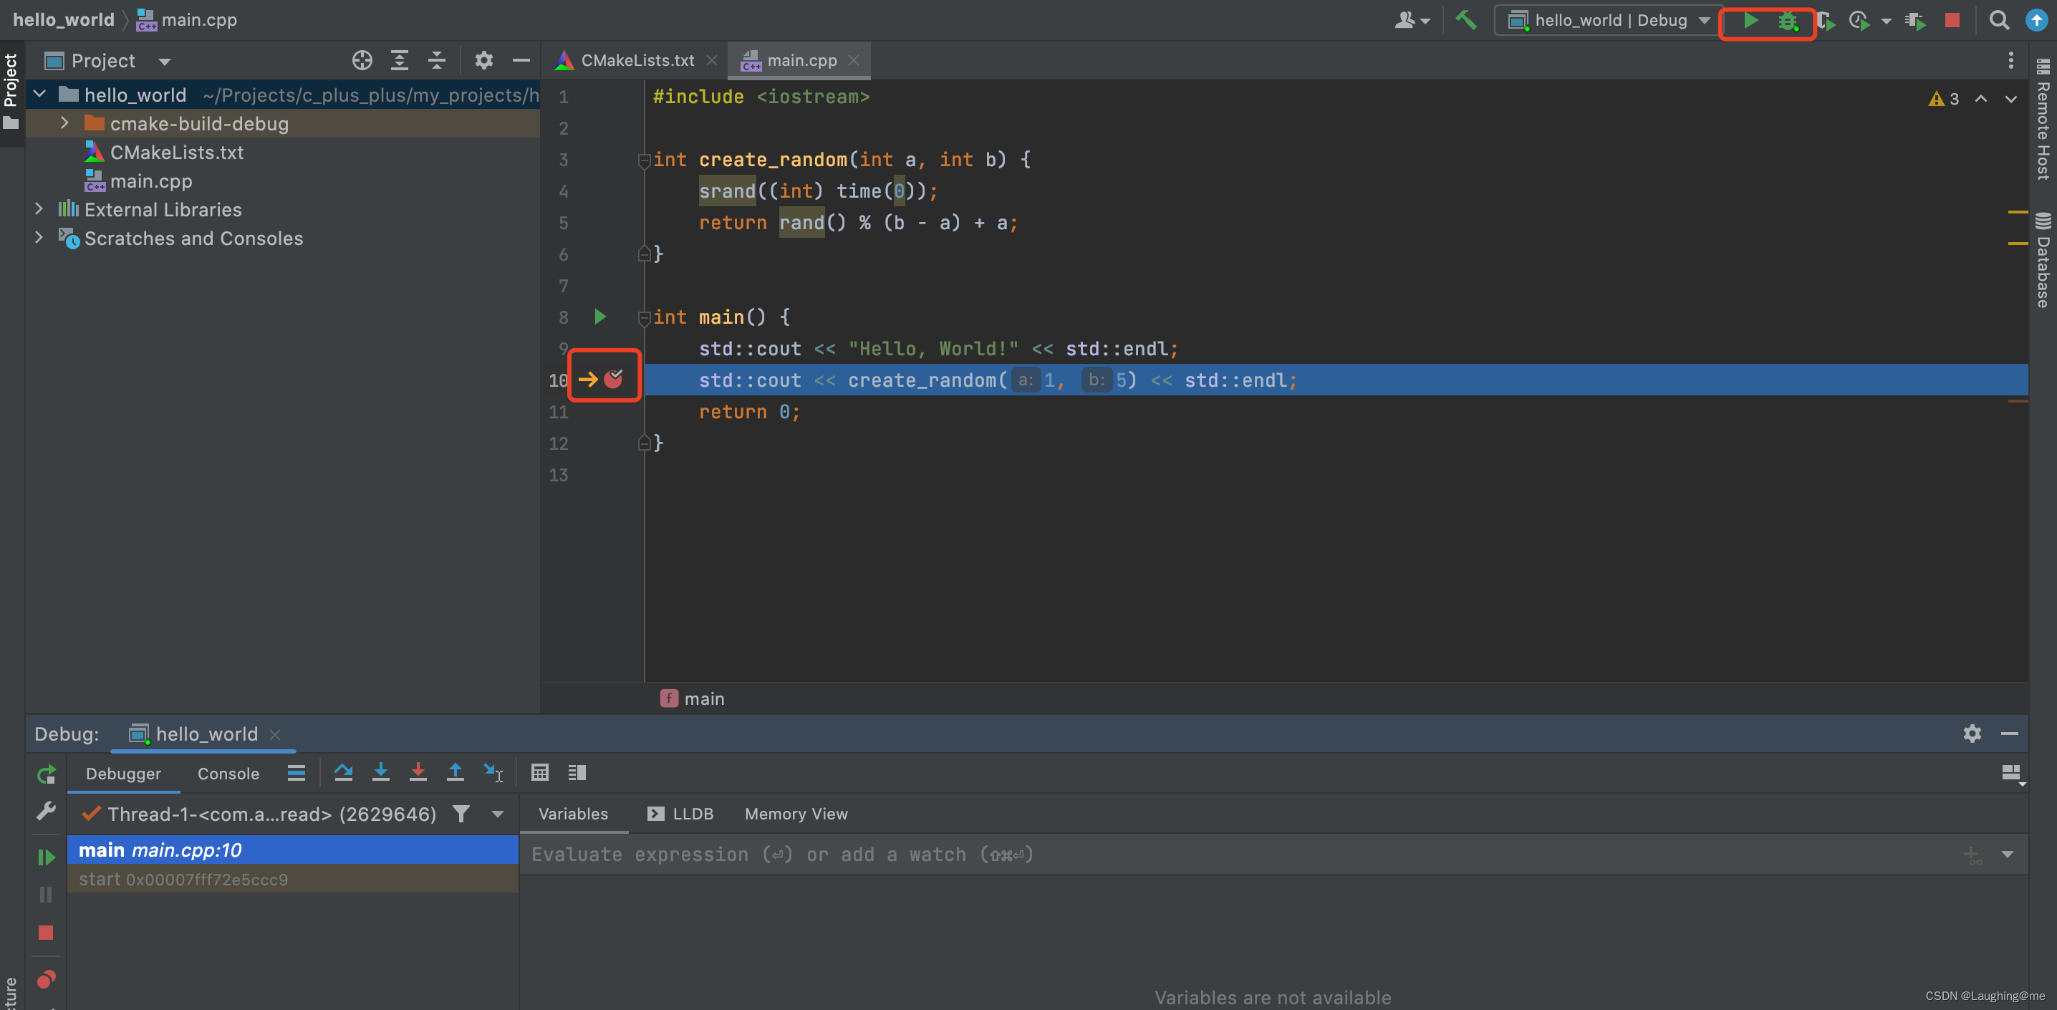2057x1010 pixels.
Task: Step Into the function call
Action: pyautogui.click(x=382, y=772)
